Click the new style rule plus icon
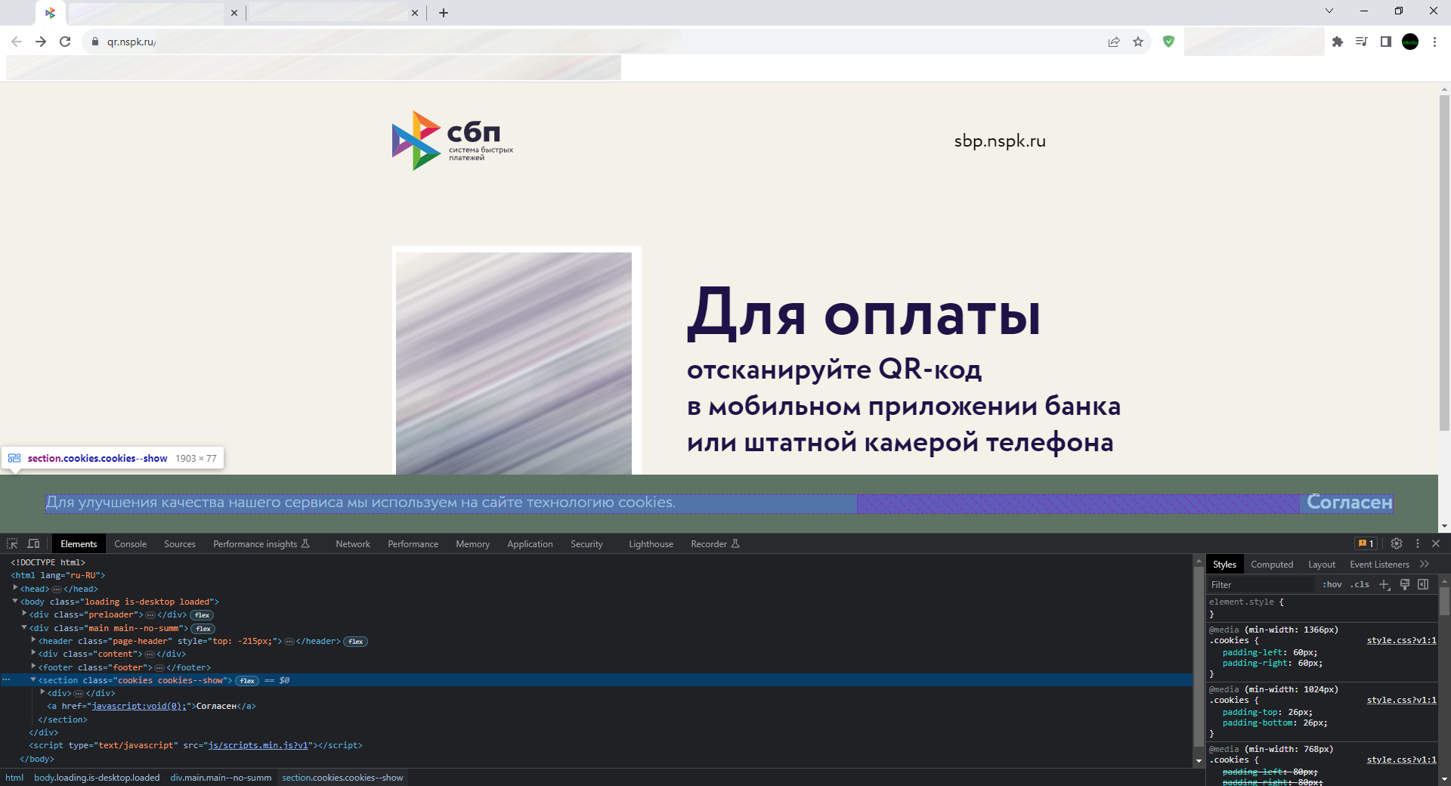Viewport: 1451px width, 786px height. pyautogui.click(x=1384, y=584)
